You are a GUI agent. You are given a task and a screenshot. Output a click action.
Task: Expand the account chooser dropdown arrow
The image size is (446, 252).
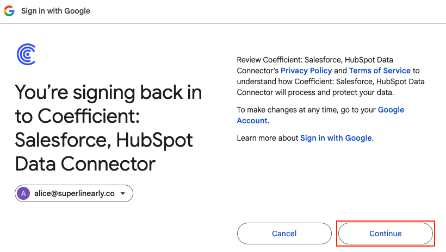[123, 193]
